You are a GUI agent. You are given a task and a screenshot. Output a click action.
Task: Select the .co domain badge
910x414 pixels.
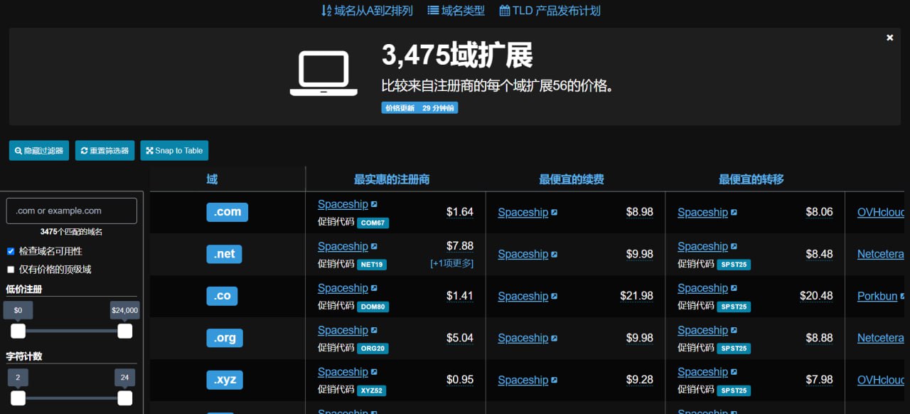click(x=223, y=296)
